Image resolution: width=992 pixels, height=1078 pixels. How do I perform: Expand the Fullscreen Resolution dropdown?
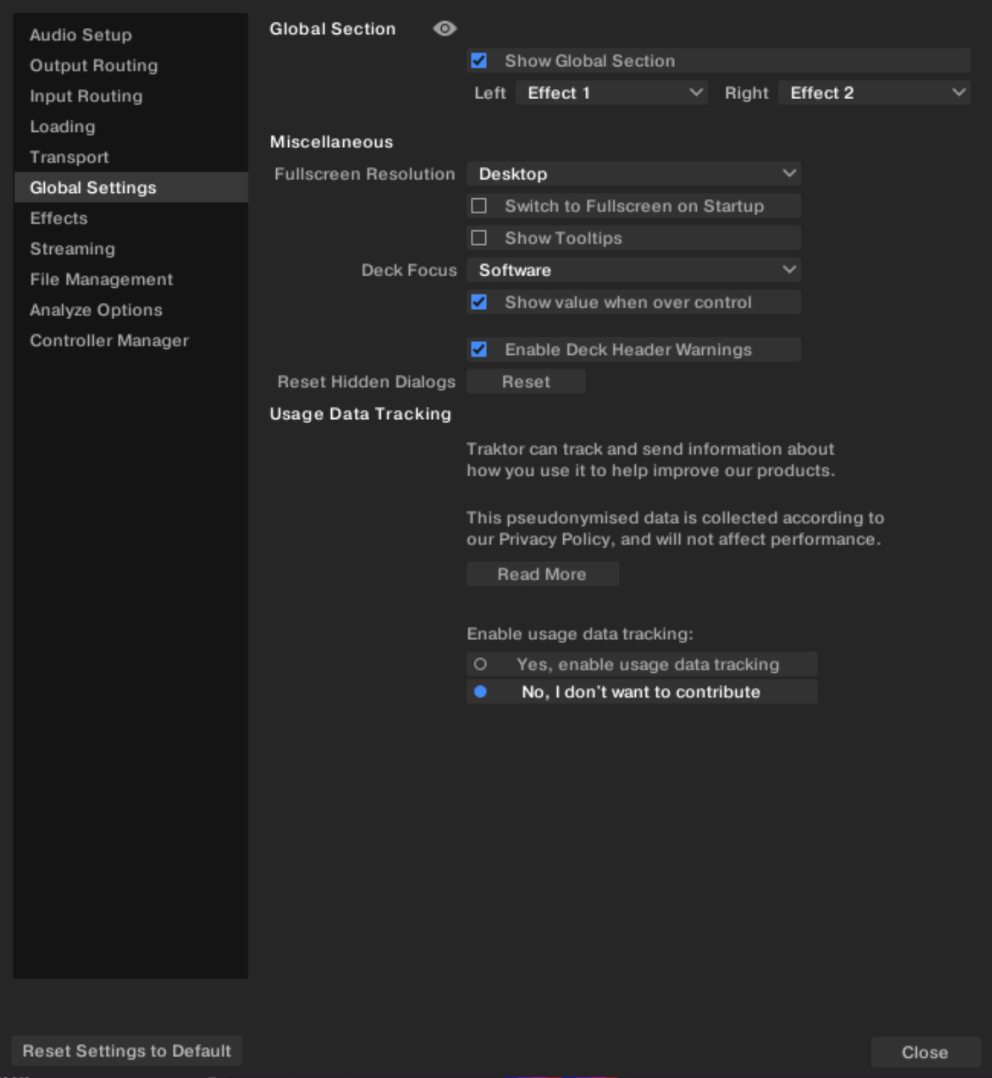(634, 174)
